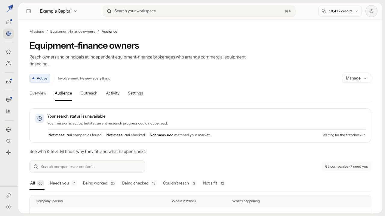Switch to the Outreach tab
Screen dimensions: 385x216
click(89, 93)
